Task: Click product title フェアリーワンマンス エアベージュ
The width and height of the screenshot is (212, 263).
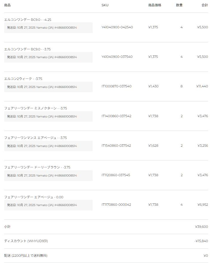Action: tap(35, 138)
